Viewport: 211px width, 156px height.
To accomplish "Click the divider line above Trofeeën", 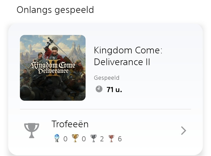I will [x=105, y=109].
